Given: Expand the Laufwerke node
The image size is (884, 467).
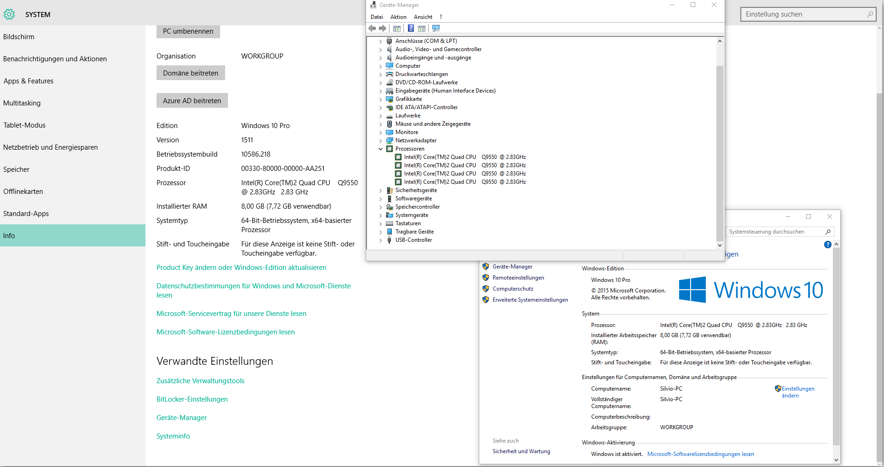Looking at the screenshot, I should (380, 116).
